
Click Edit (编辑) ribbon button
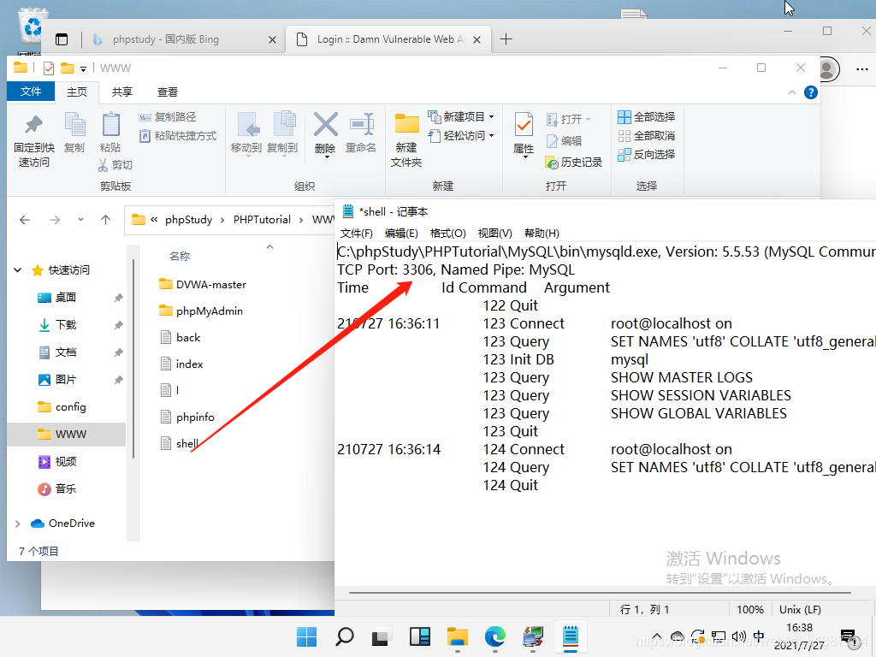(565, 141)
